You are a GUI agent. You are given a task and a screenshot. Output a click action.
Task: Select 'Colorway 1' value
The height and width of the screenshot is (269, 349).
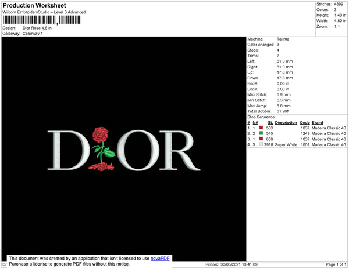coord(33,34)
